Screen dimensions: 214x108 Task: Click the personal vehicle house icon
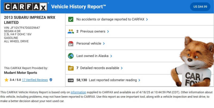click(x=71, y=44)
